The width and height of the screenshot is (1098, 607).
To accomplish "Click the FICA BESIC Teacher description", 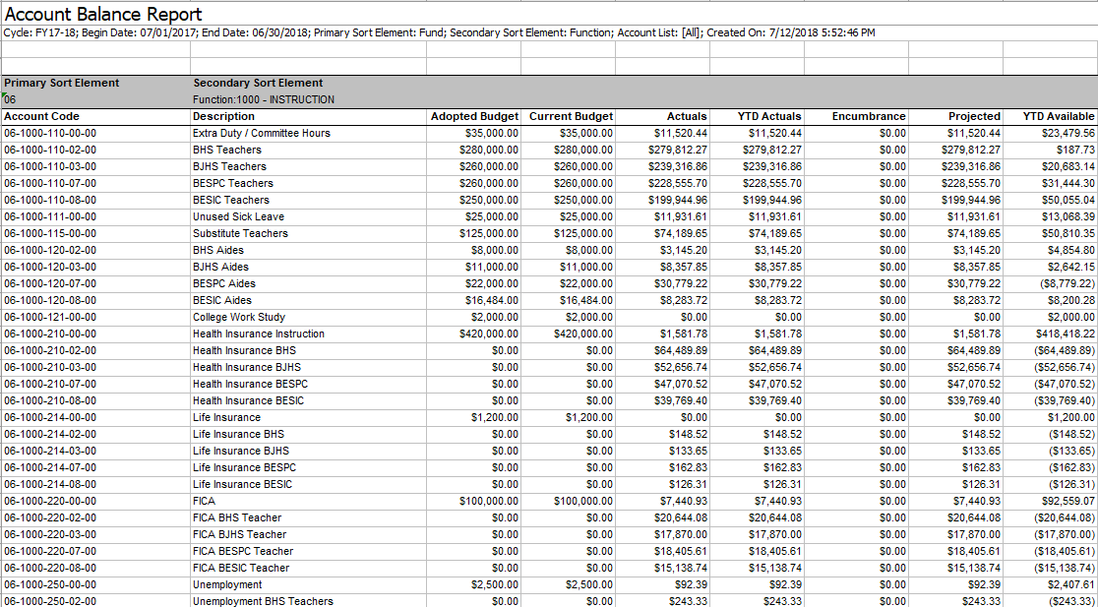I will [x=241, y=568].
